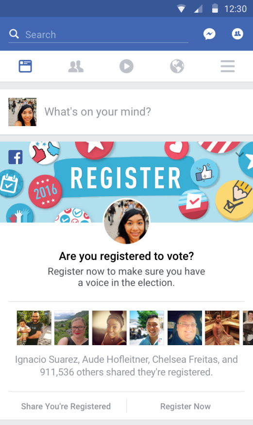Screen dimensions: 253x425
Task: Select the woman with head wrap photo
Action: coord(109,328)
